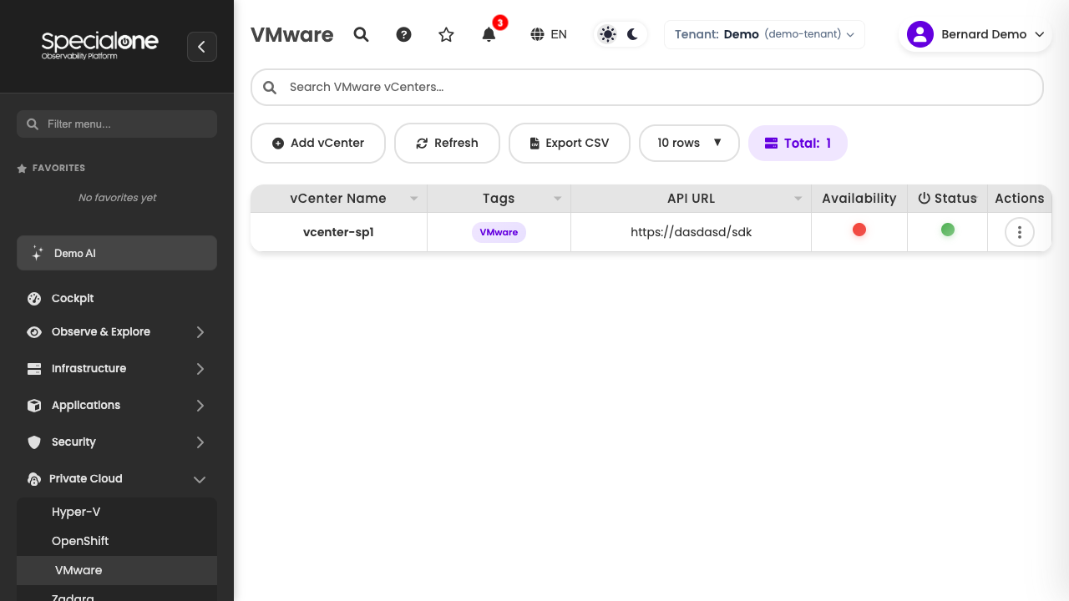Switch to dark mode moon icon
1069x601 pixels.
tap(633, 34)
